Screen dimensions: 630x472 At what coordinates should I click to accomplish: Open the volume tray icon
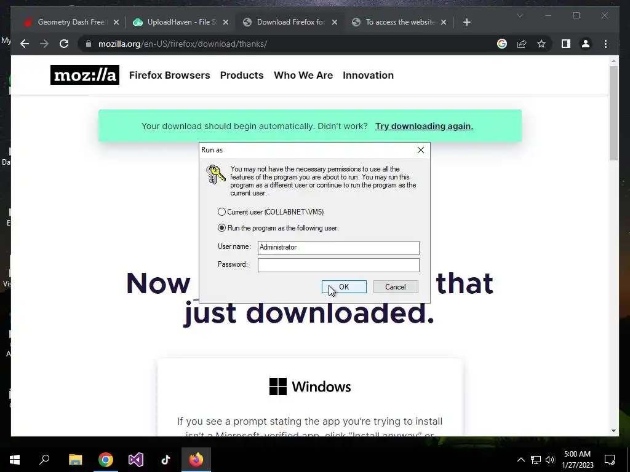coord(550,460)
